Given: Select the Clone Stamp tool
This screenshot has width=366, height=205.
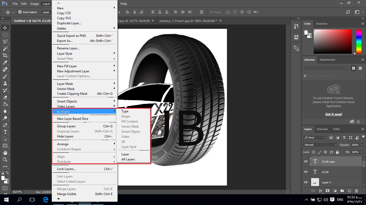Looking at the screenshot, I should pyautogui.click(x=5, y=83).
